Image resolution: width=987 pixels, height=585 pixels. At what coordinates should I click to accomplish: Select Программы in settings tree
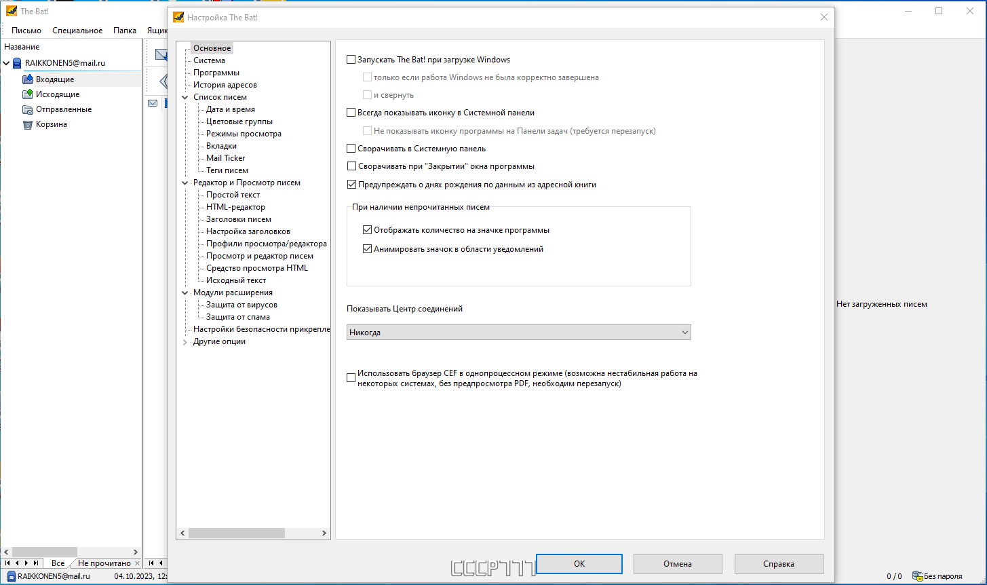pos(216,73)
